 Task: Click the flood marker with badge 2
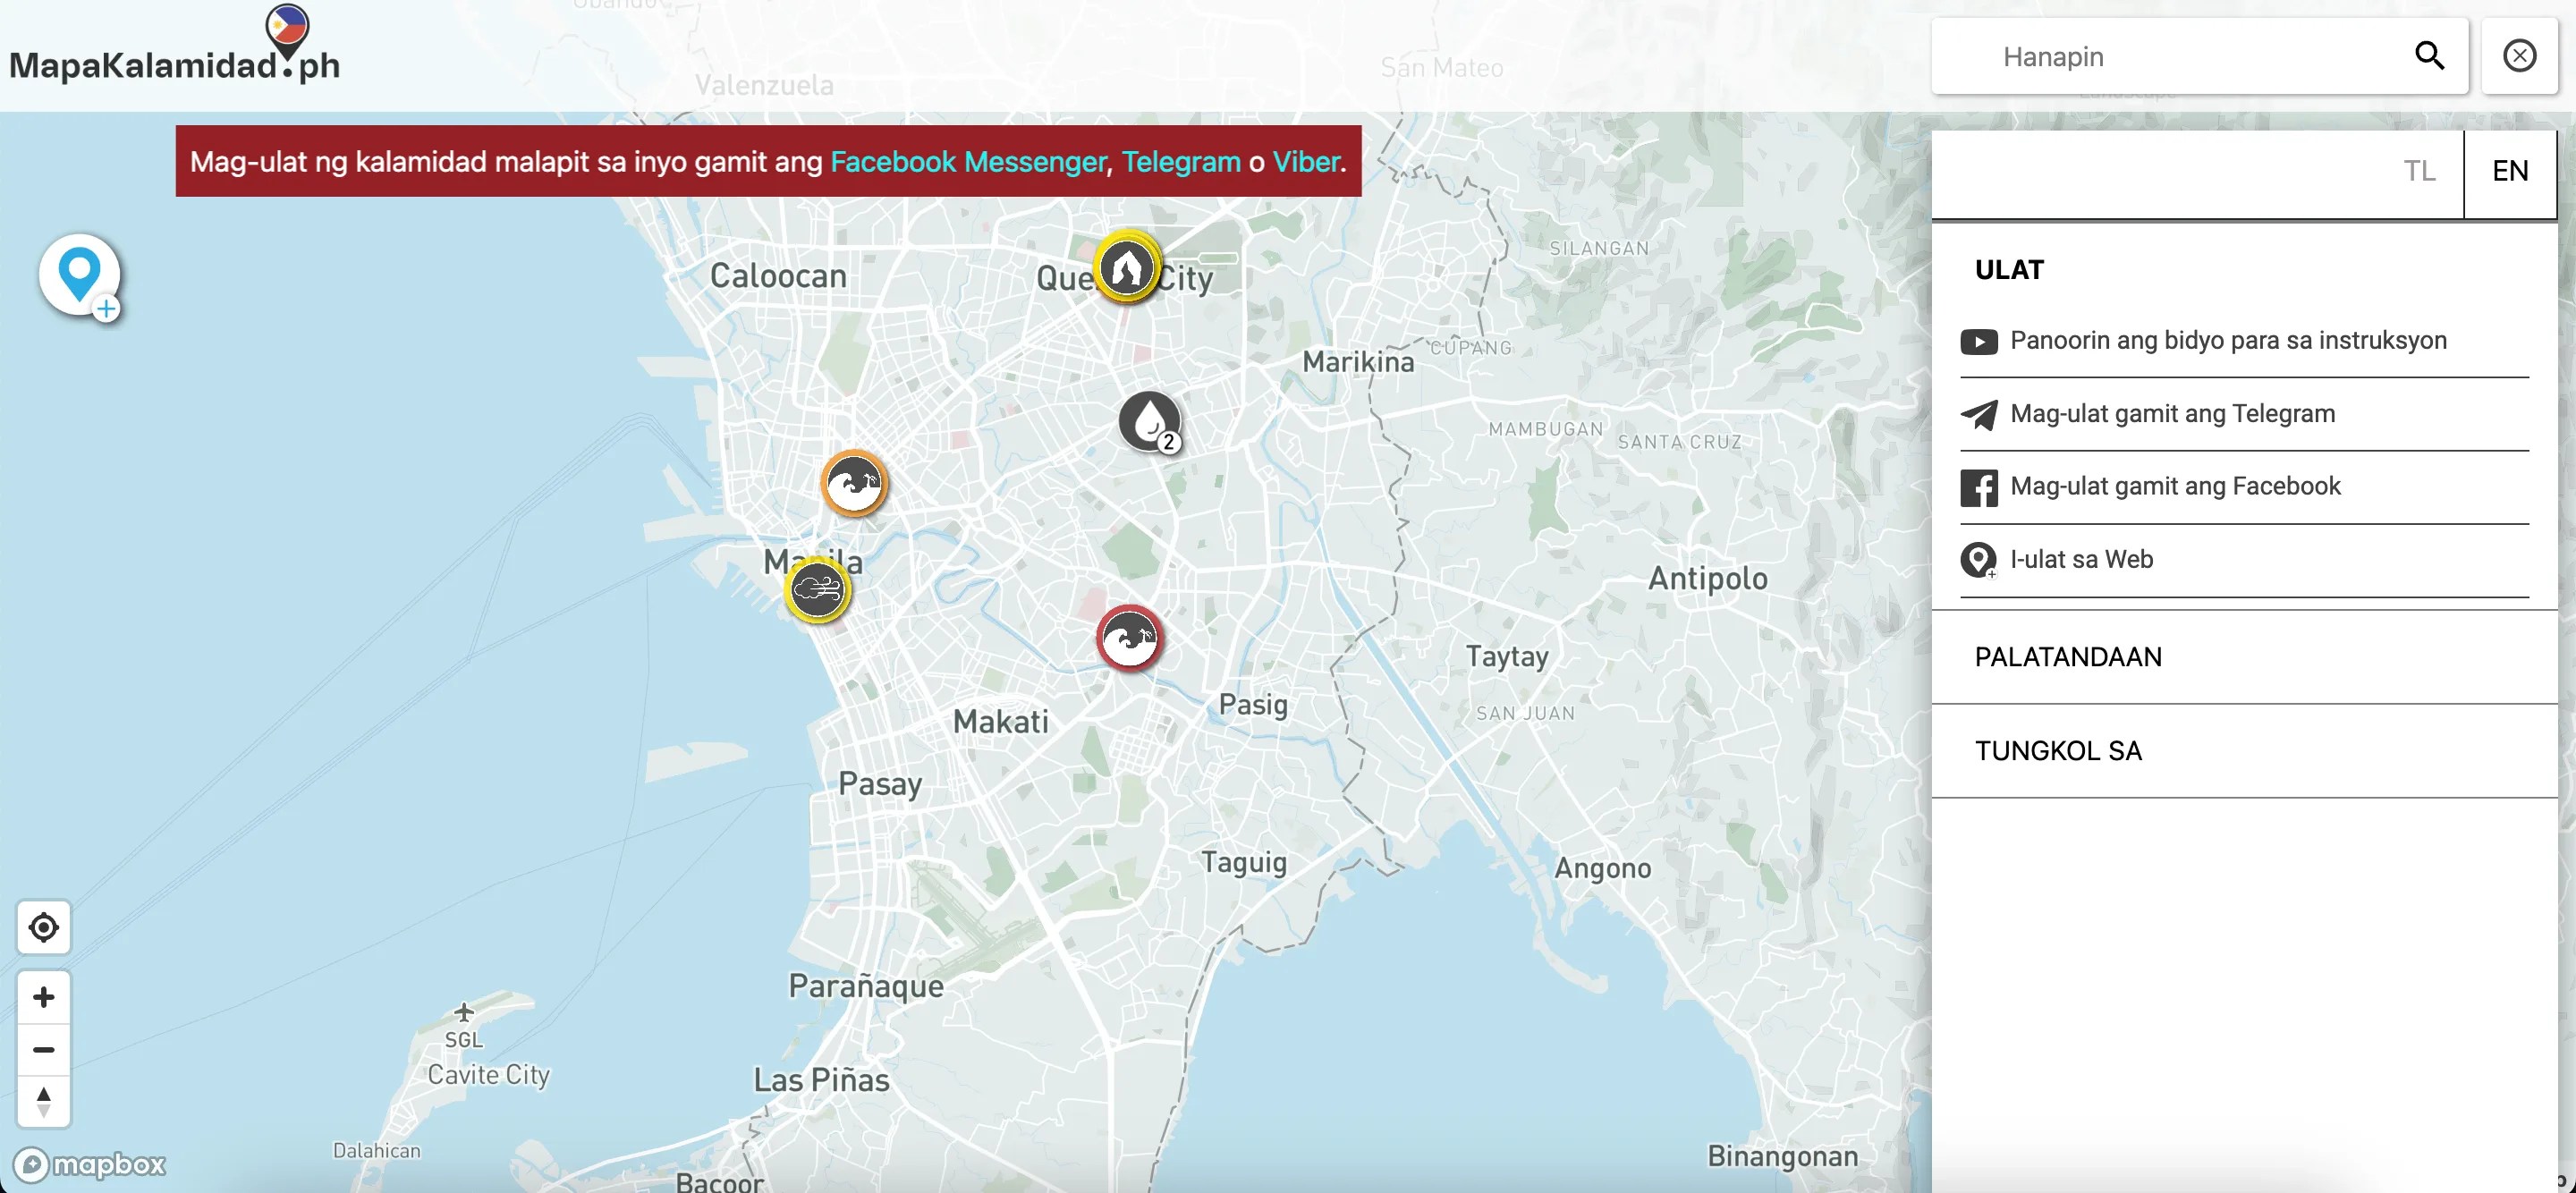[1148, 420]
